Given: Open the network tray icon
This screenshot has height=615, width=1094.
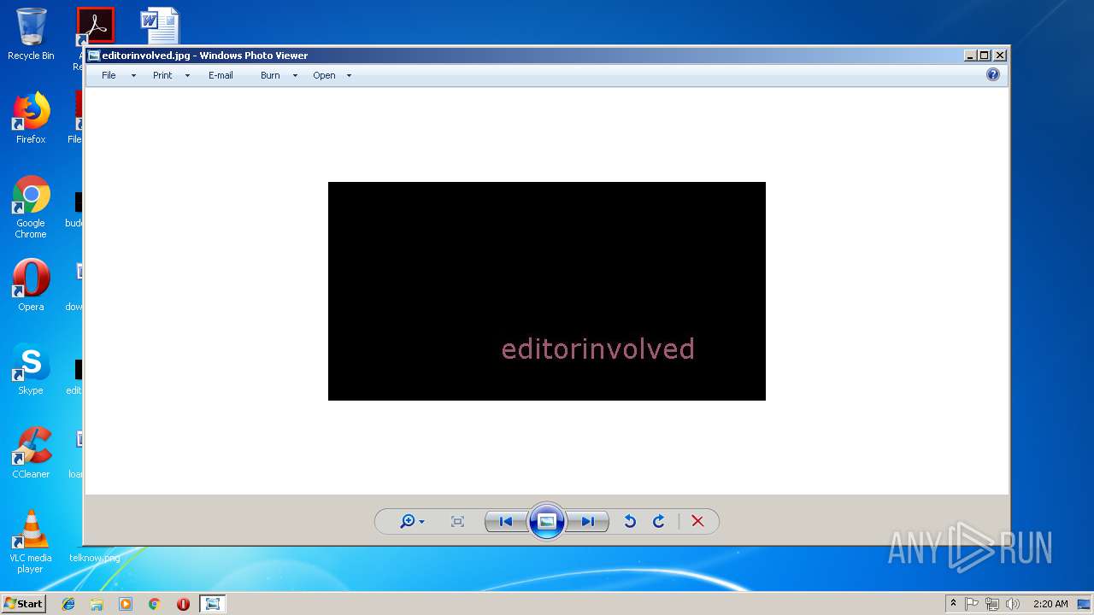Looking at the screenshot, I should (x=992, y=604).
